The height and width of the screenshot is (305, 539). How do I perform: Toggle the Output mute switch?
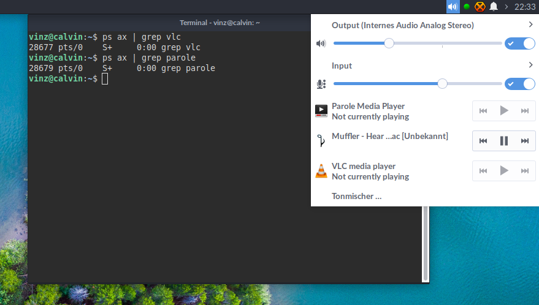click(x=520, y=43)
